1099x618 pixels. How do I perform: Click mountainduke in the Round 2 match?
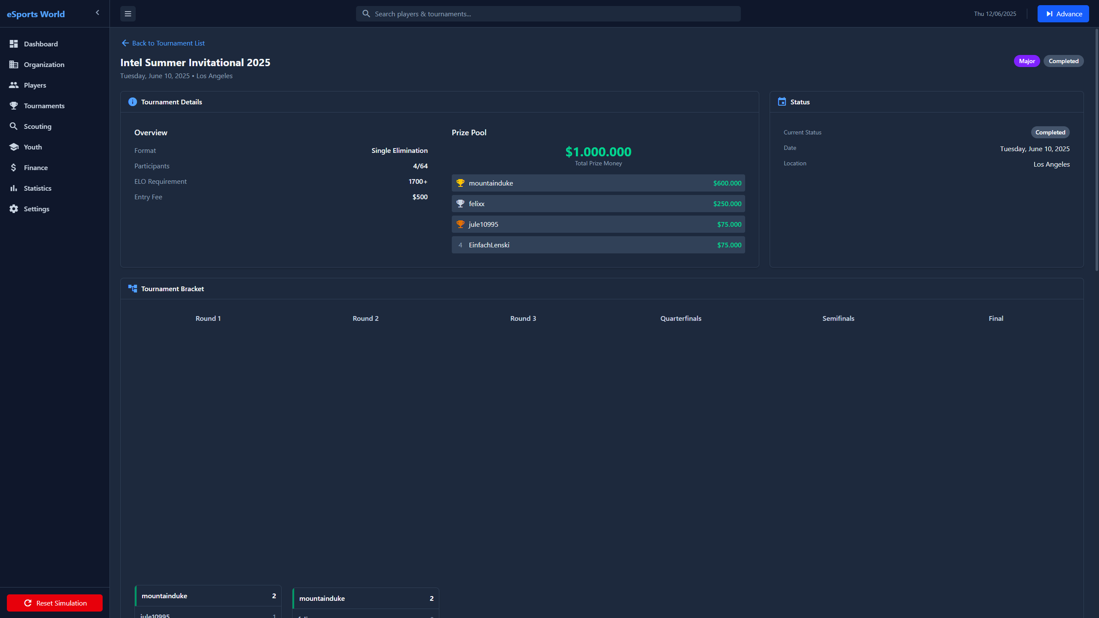[365, 598]
